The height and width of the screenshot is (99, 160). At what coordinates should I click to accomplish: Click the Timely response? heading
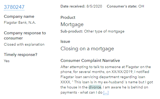(x=21, y=55)
